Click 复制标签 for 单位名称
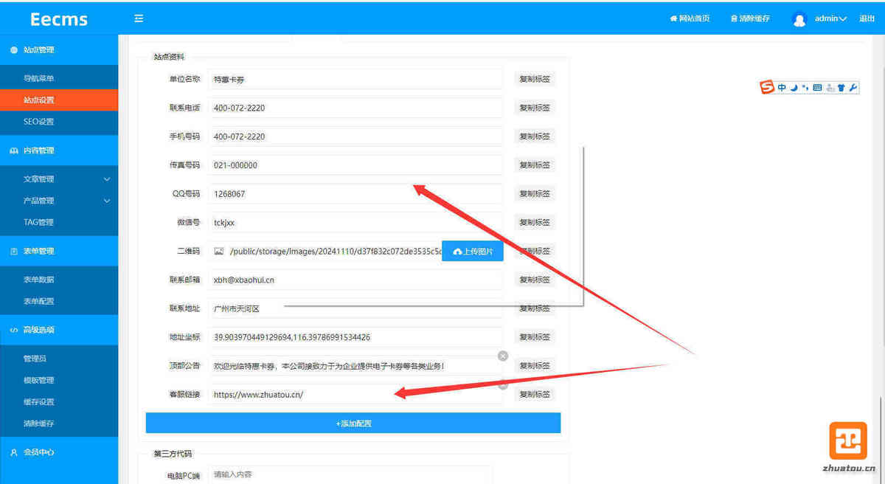 (535, 79)
